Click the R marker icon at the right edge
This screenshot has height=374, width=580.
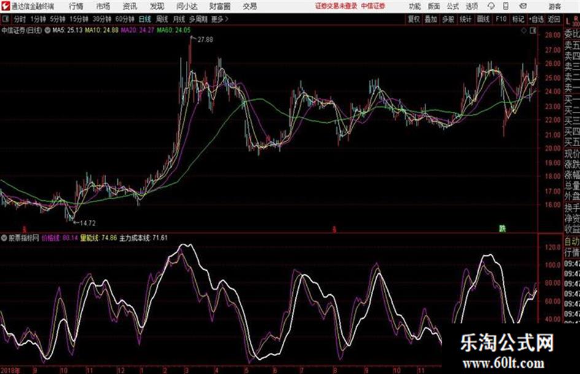point(576,18)
